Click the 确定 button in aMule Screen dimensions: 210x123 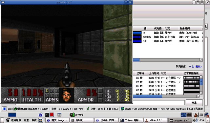(194, 103)
